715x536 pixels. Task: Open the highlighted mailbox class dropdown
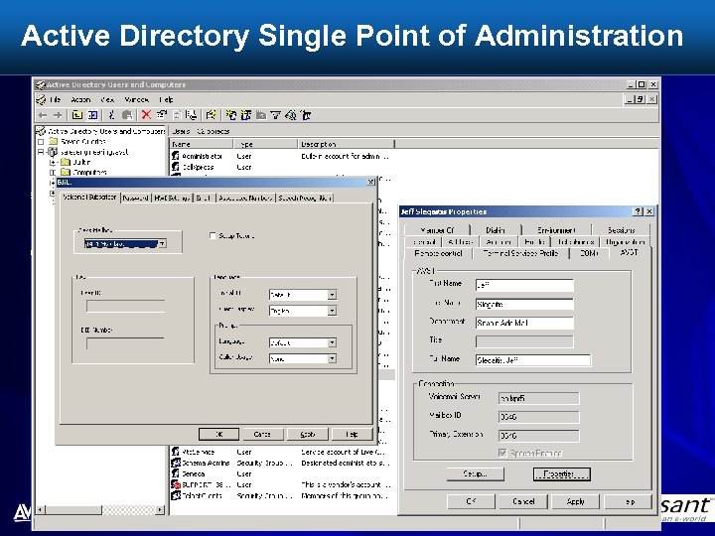point(162,244)
